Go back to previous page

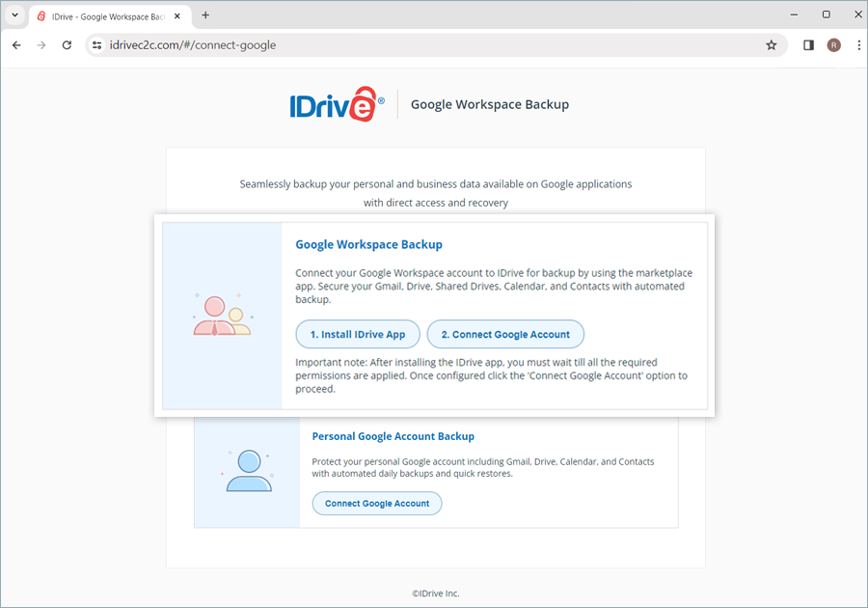point(16,45)
